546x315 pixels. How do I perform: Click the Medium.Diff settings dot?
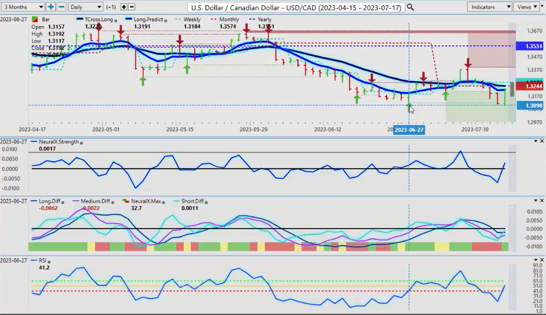(x=113, y=202)
